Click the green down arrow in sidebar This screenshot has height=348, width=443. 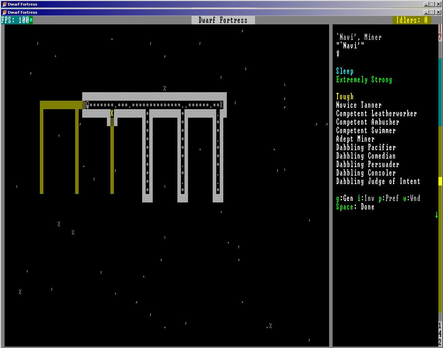coord(436,215)
